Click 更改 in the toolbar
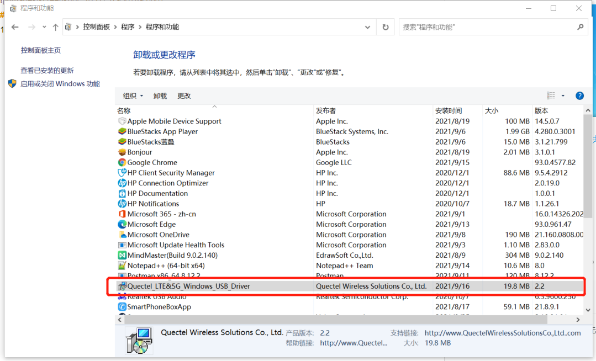Screen dimensions: 596x361 tap(184, 95)
